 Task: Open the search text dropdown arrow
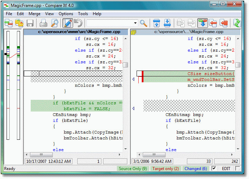click(x=135, y=23)
